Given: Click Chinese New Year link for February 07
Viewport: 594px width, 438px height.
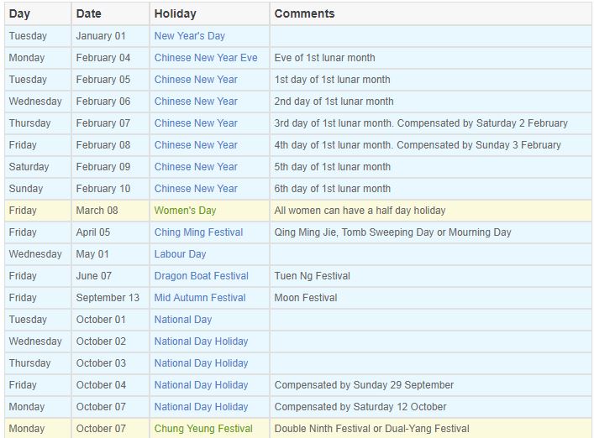Looking at the screenshot, I should (196, 123).
